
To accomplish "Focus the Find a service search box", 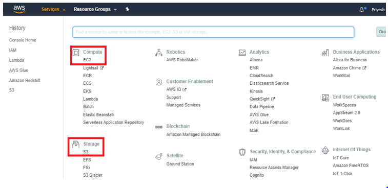I will [213, 32].
